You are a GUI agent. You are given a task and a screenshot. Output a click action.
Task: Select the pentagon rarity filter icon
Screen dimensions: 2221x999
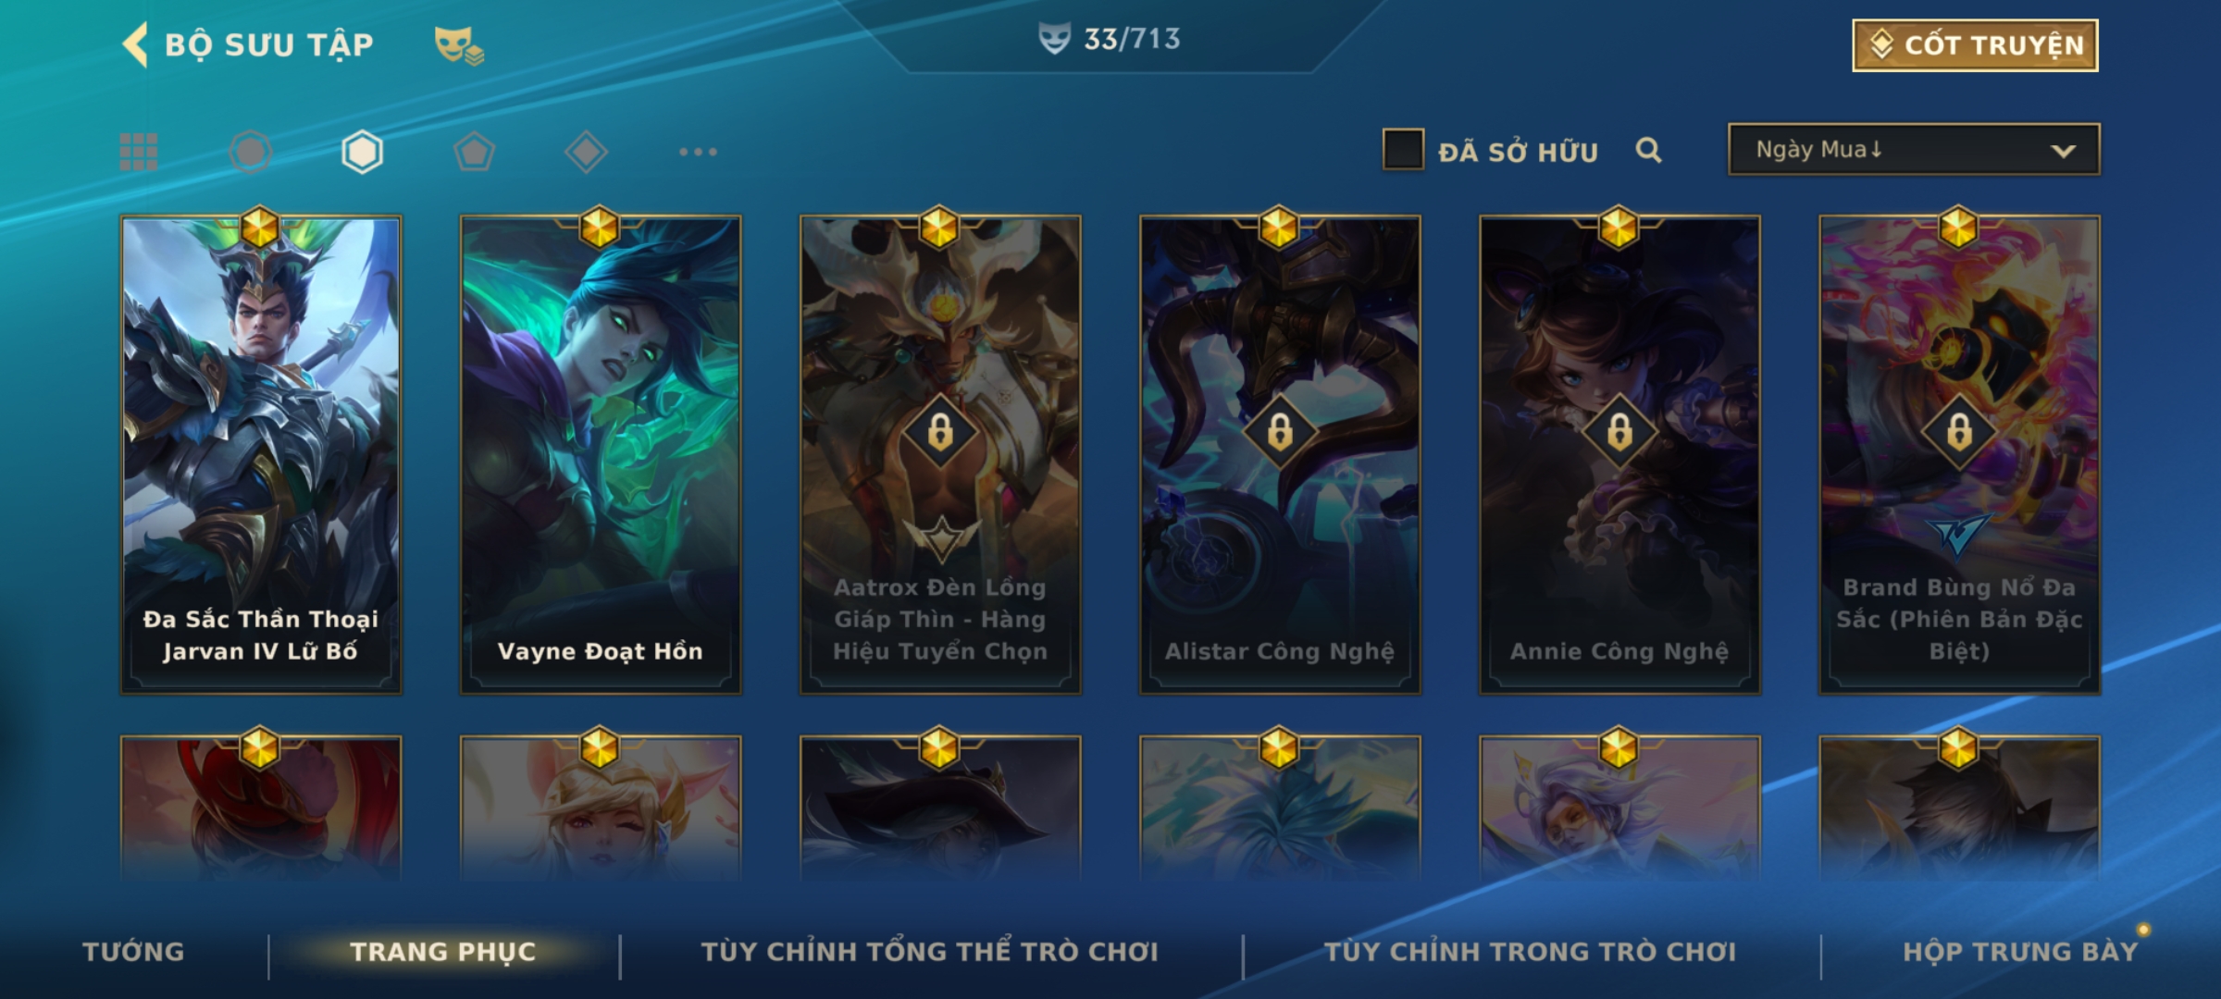pos(474,152)
